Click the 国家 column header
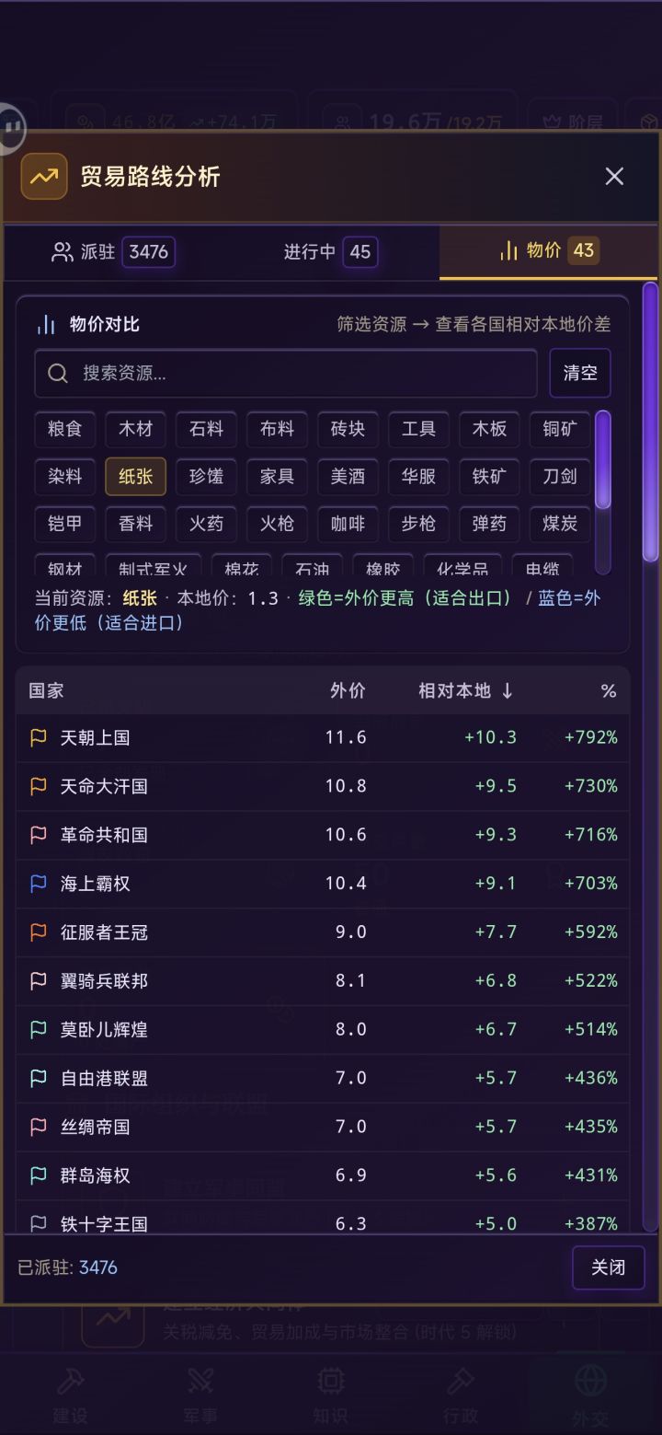 pos(46,690)
